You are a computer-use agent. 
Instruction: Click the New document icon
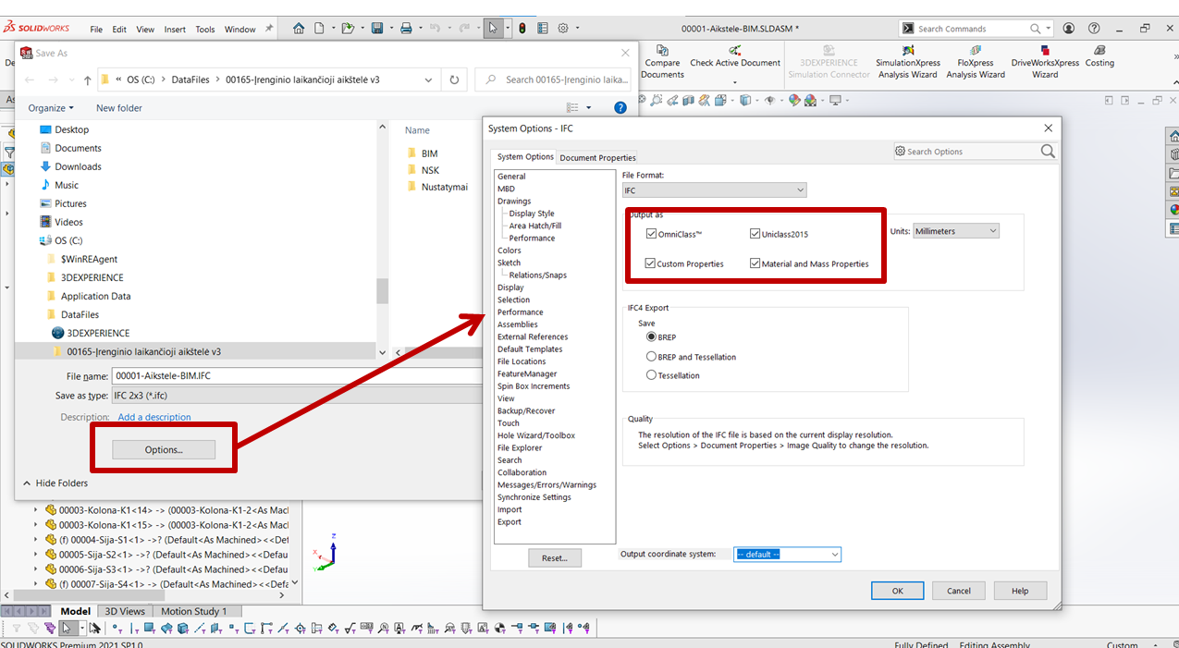point(319,29)
